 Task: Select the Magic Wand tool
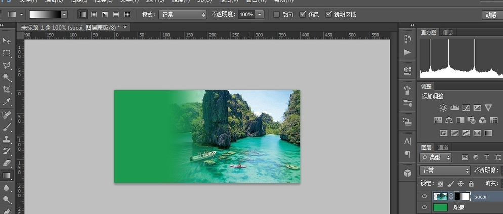[7, 77]
